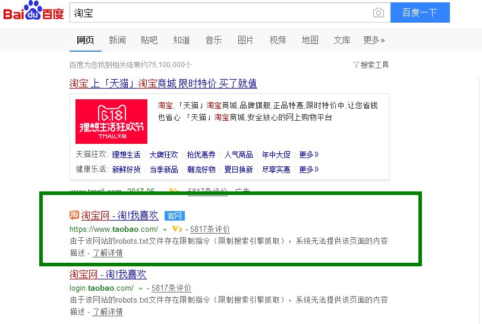The image size is (482, 324).
Task: Click 了解详情 under the login.taobao.com result
Action: pos(108,312)
